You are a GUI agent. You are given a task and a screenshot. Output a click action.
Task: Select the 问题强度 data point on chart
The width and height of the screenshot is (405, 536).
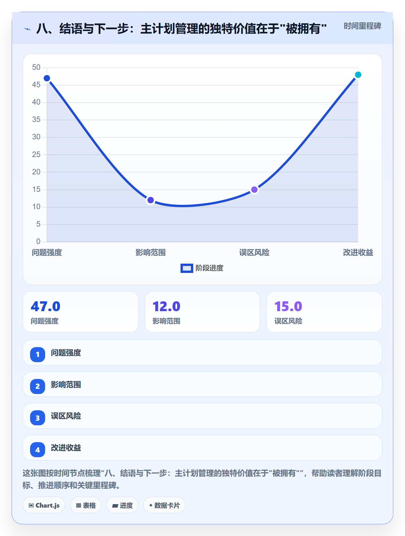[47, 78]
